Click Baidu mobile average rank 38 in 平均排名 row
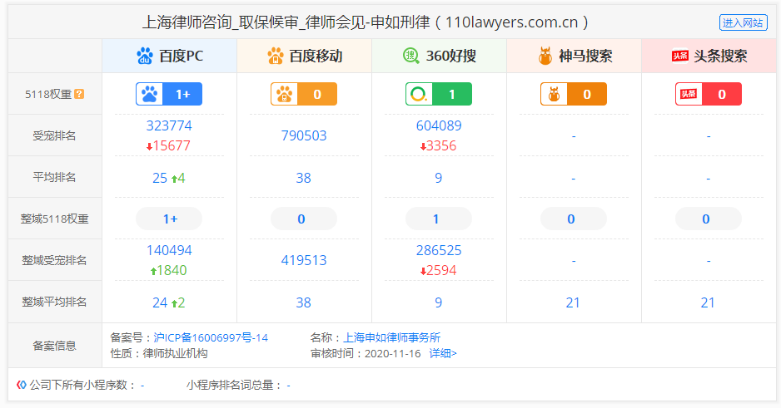Image resolution: width=781 pixels, height=408 pixels. [x=303, y=178]
